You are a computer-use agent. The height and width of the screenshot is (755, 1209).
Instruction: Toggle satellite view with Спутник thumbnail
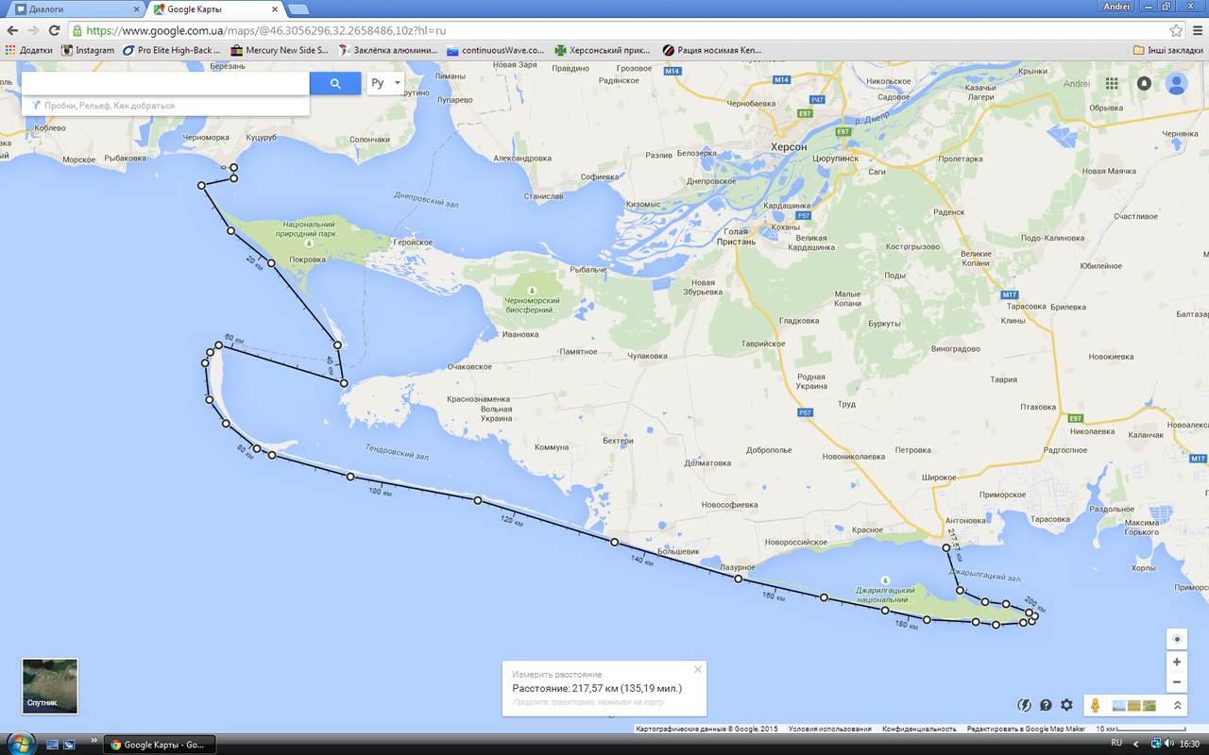coord(50,686)
